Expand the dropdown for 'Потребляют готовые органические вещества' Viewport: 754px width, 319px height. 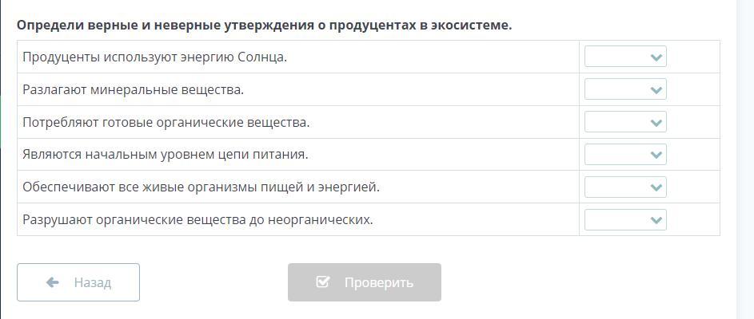click(x=624, y=122)
